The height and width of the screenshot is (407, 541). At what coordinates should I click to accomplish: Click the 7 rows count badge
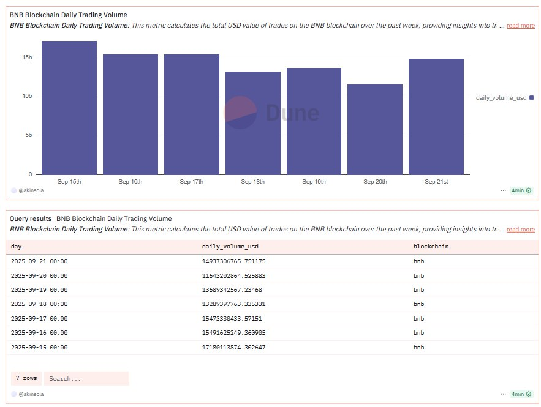[x=26, y=378]
